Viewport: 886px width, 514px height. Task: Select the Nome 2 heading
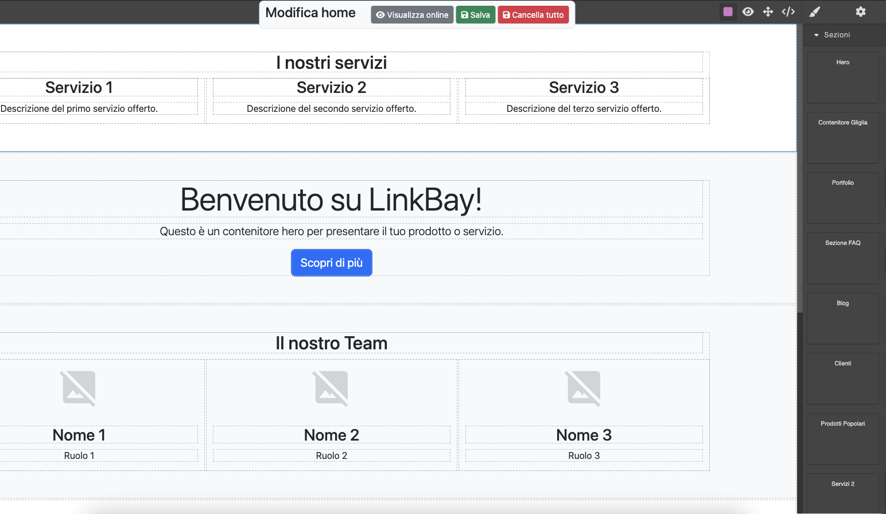[332, 435]
